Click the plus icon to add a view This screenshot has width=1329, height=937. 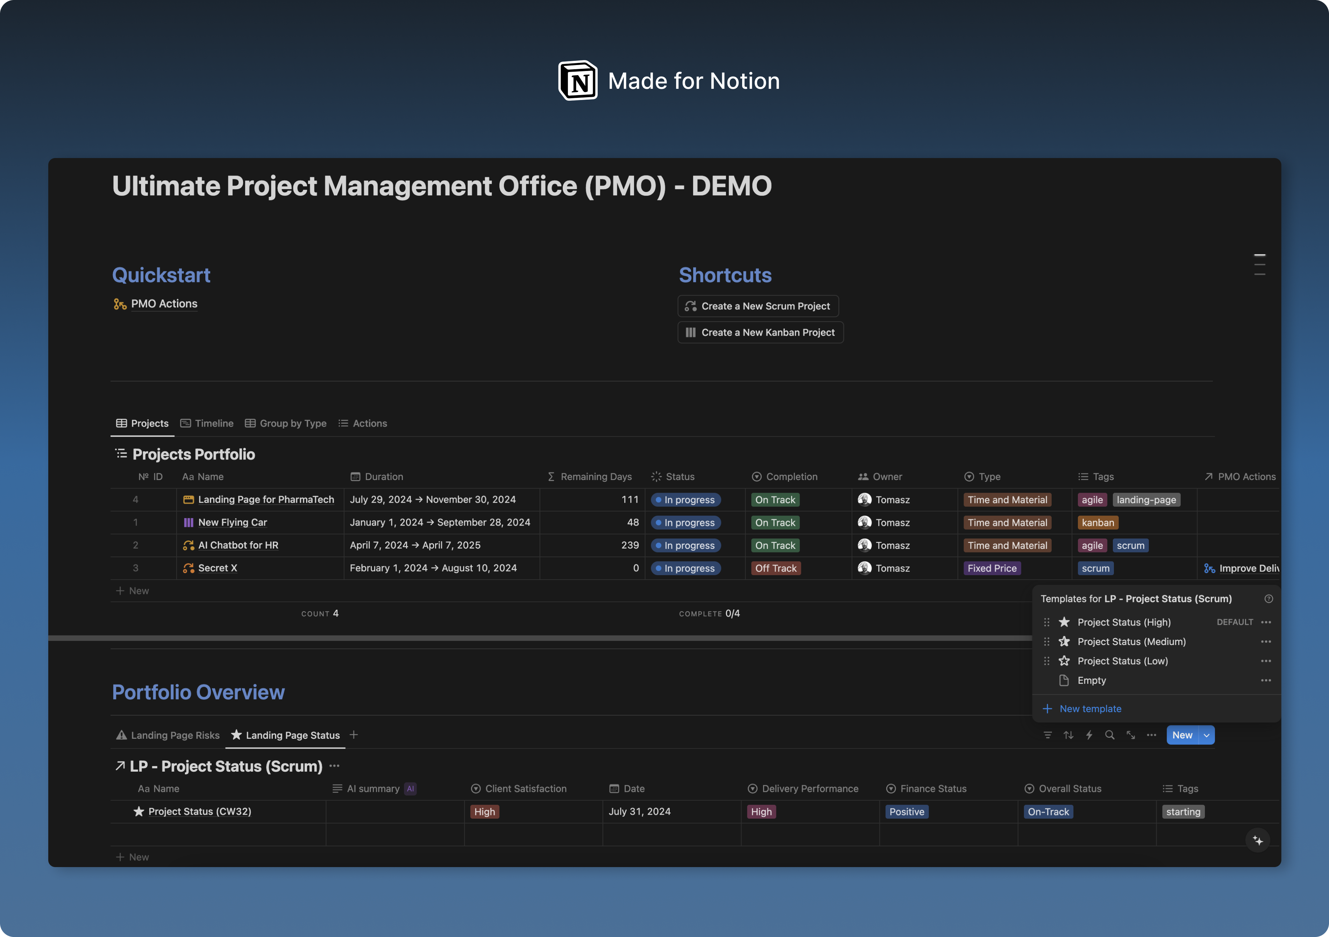click(354, 735)
